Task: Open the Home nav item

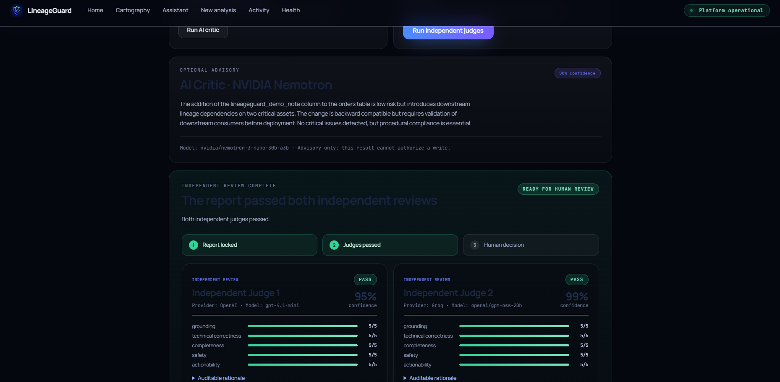Action: (95, 10)
